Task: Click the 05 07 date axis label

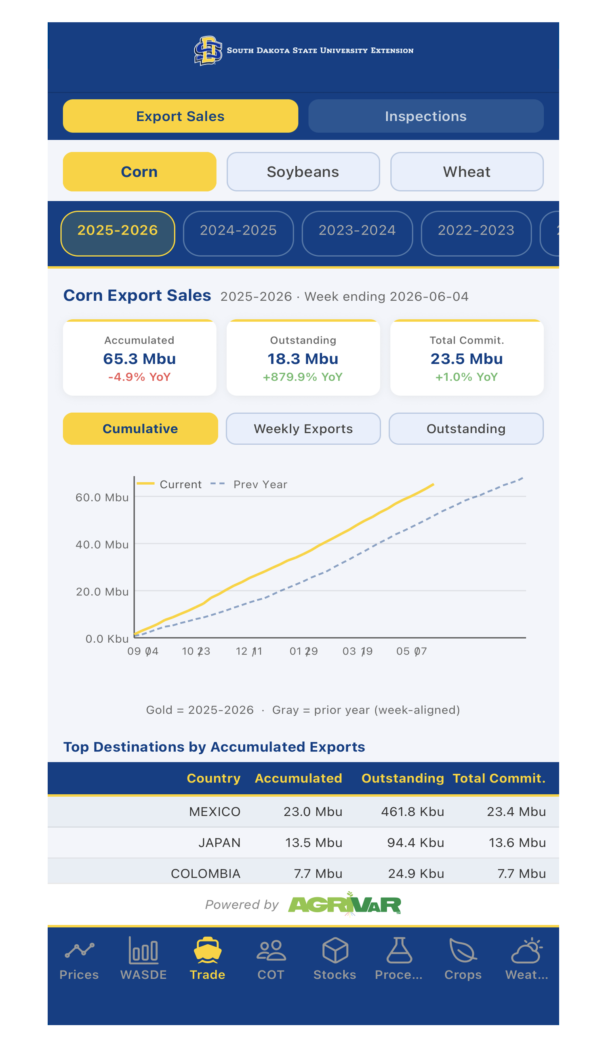Action: pyautogui.click(x=412, y=651)
